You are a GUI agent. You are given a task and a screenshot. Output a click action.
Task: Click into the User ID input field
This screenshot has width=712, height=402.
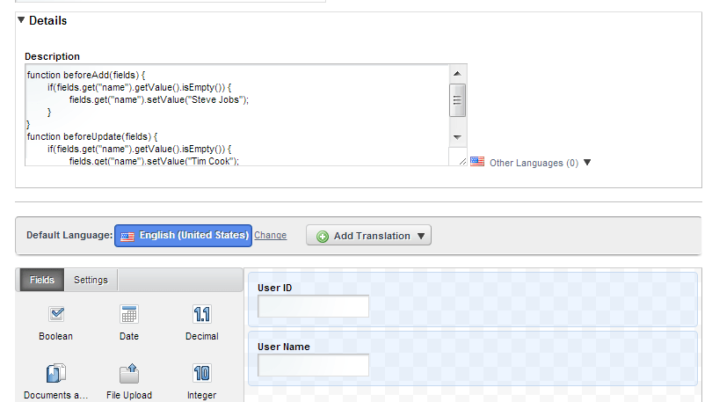313,306
